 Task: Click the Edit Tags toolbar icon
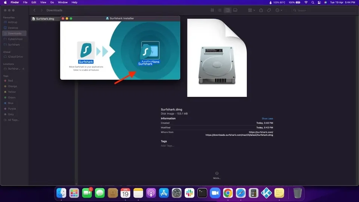pos(269,10)
